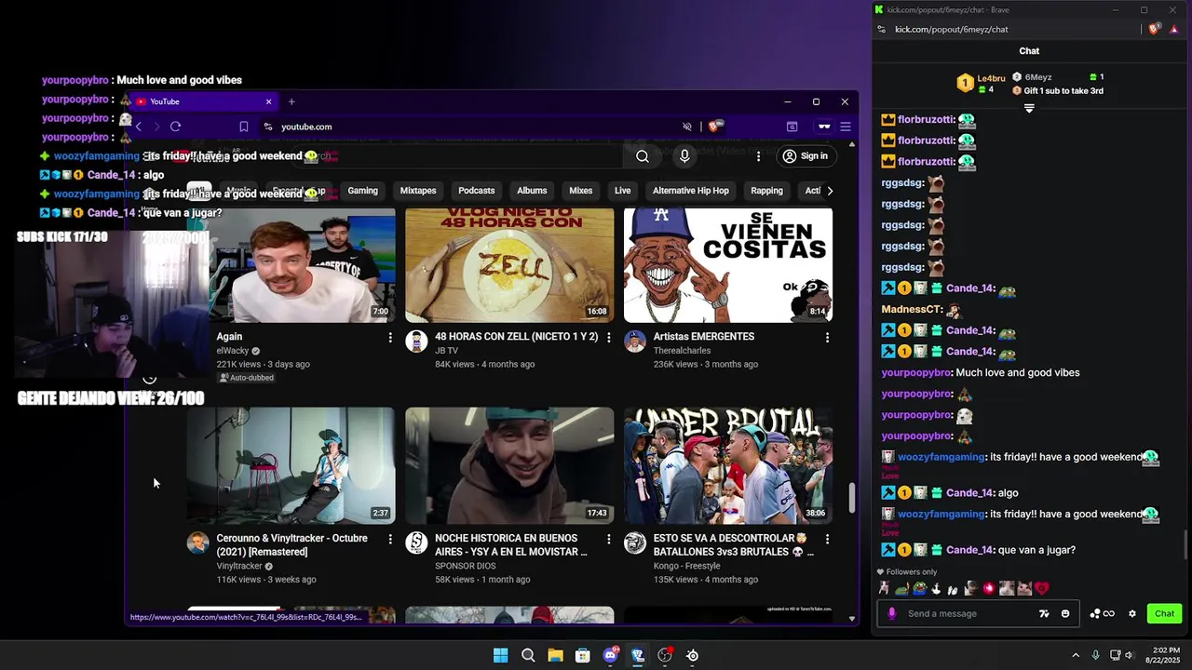Click Brave Shields icon in Kick chat window
Image resolution: width=1192 pixels, height=670 pixels.
point(1154,29)
